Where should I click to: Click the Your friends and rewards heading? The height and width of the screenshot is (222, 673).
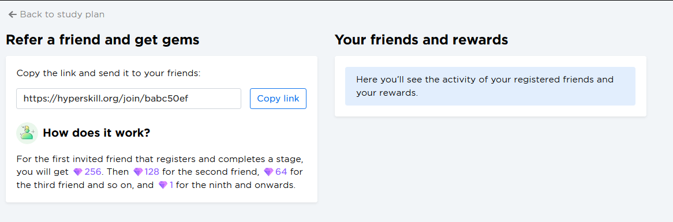point(421,40)
